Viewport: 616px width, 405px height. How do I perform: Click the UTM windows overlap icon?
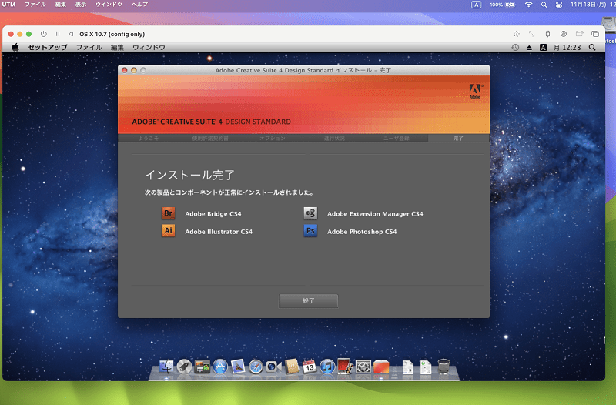tap(594, 34)
